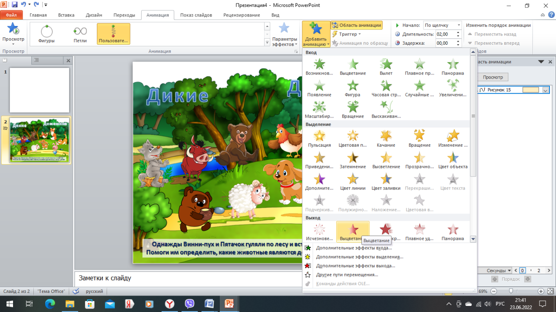Open Дополнительные эффекты выхода...
556x312 pixels.
[x=356, y=266]
